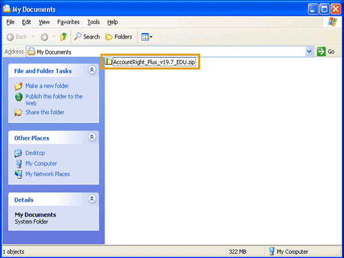This screenshot has height=258, width=344.
Task: Click the My Computer status bar icon
Action: pos(272,251)
